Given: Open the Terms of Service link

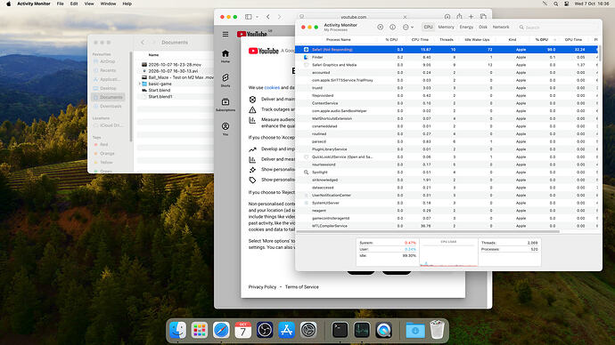Looking at the screenshot, I should [x=301, y=287].
